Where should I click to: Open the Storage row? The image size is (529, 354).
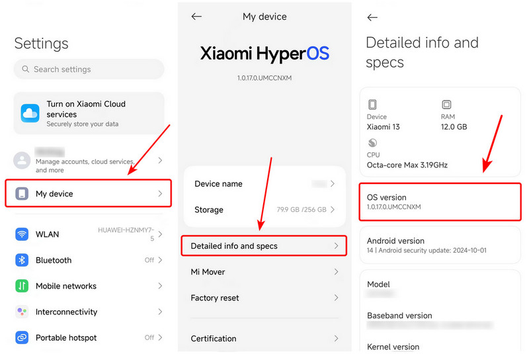click(x=265, y=210)
